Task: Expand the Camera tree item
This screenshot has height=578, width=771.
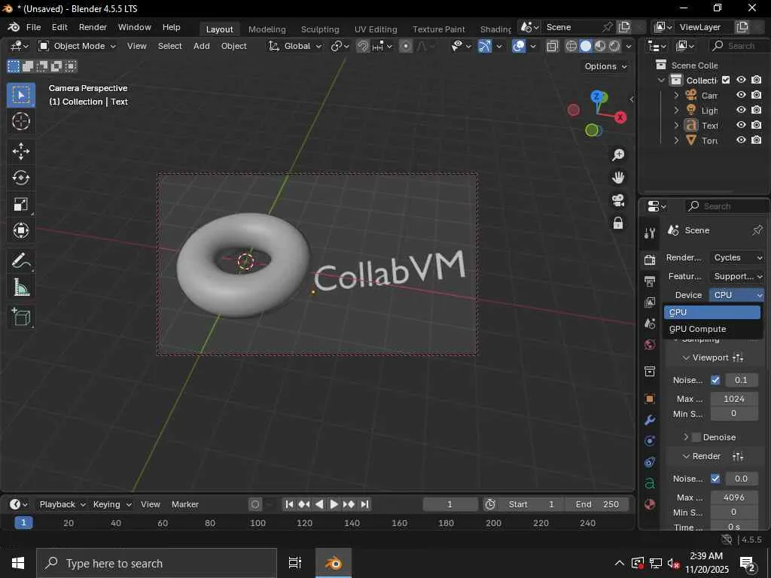Action: click(676, 95)
